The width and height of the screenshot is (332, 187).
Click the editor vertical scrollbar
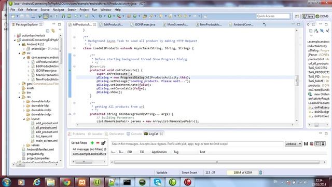click(x=297, y=81)
